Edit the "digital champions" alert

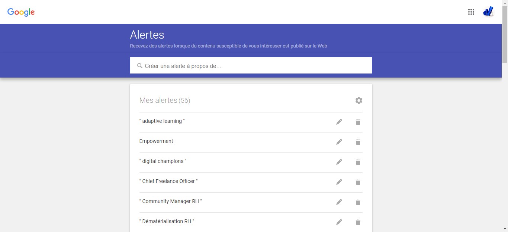point(339,162)
